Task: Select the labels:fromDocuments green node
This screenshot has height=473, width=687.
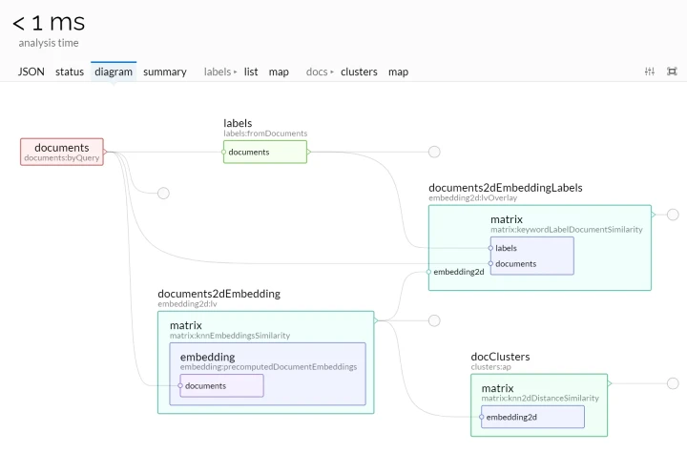Action: (265, 152)
